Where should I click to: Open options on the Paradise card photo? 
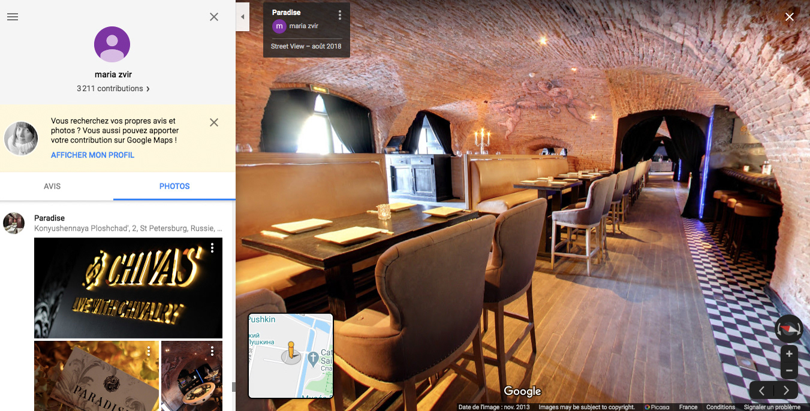click(149, 350)
